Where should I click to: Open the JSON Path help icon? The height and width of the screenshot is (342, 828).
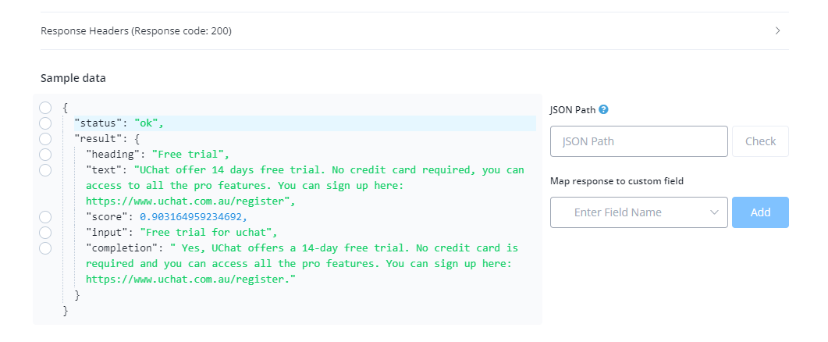(x=603, y=110)
